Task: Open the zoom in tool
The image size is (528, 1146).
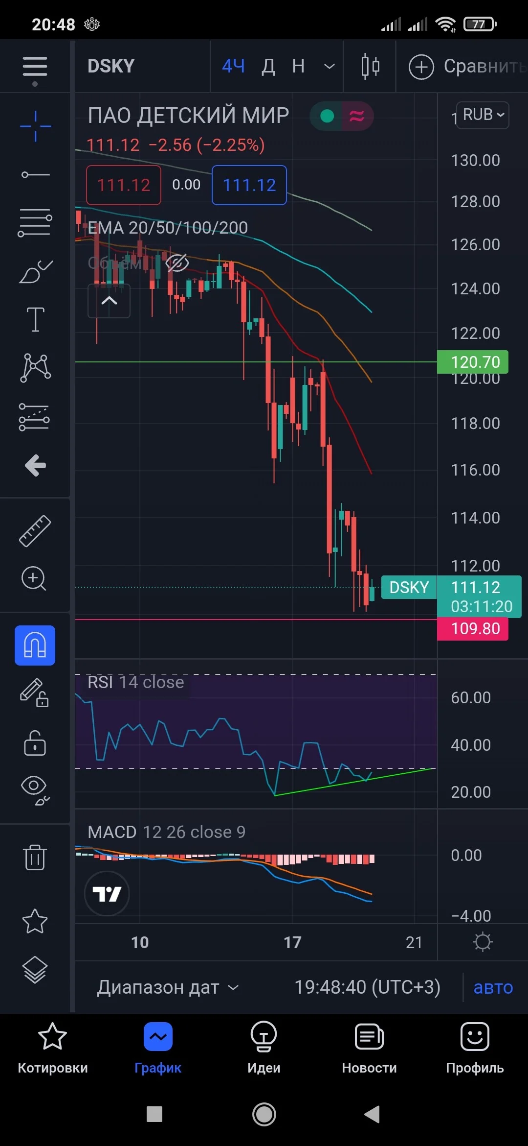Action: point(34,579)
